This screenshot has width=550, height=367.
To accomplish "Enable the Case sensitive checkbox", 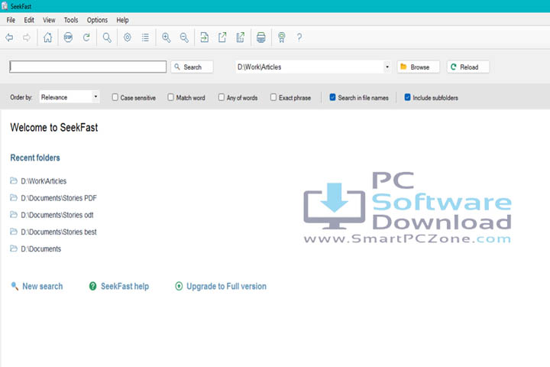I will (115, 97).
